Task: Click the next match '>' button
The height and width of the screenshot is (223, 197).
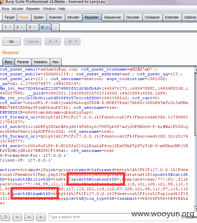Action: (41, 217)
